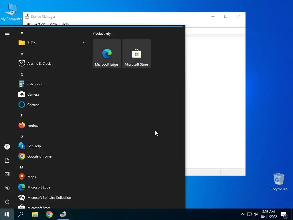Viewport: 293px width, 220px height.
Task: Open the Help menu in Device Manager
Action: pyautogui.click(x=65, y=24)
